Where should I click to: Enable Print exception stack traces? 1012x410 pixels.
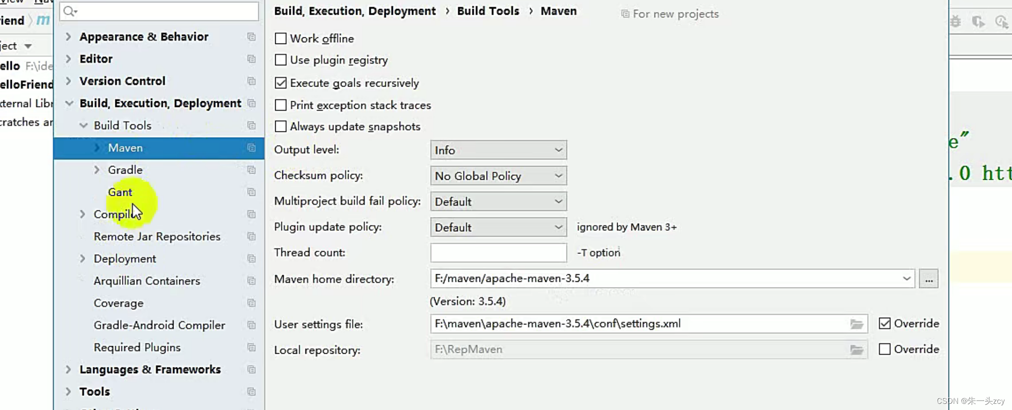pos(280,105)
